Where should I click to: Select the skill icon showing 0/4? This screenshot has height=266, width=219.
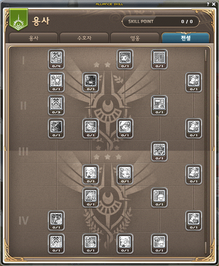pyautogui.click(x=56, y=59)
